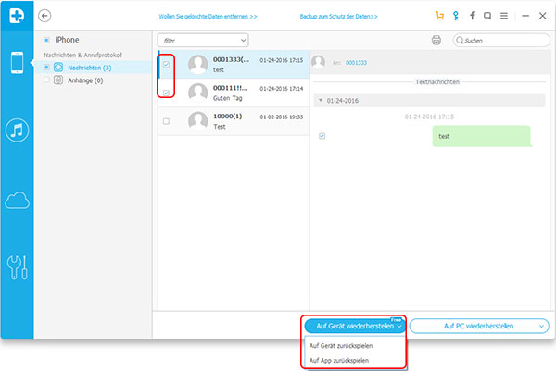Viewport: 556px width, 371px height.
Task: Close the application window
Action: click(542, 16)
